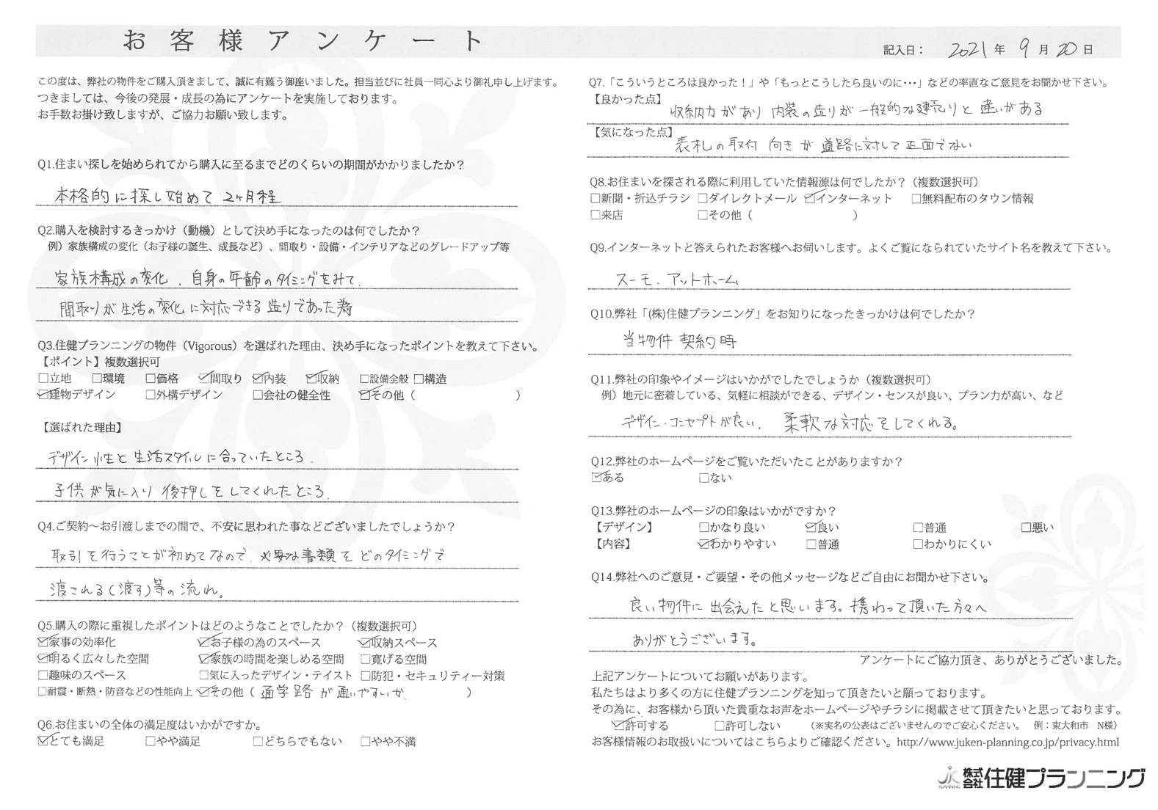Image resolution: width=1158 pixels, height=810 pixels.
Task: Check the やや満足 checkbox
Action: coord(151,742)
